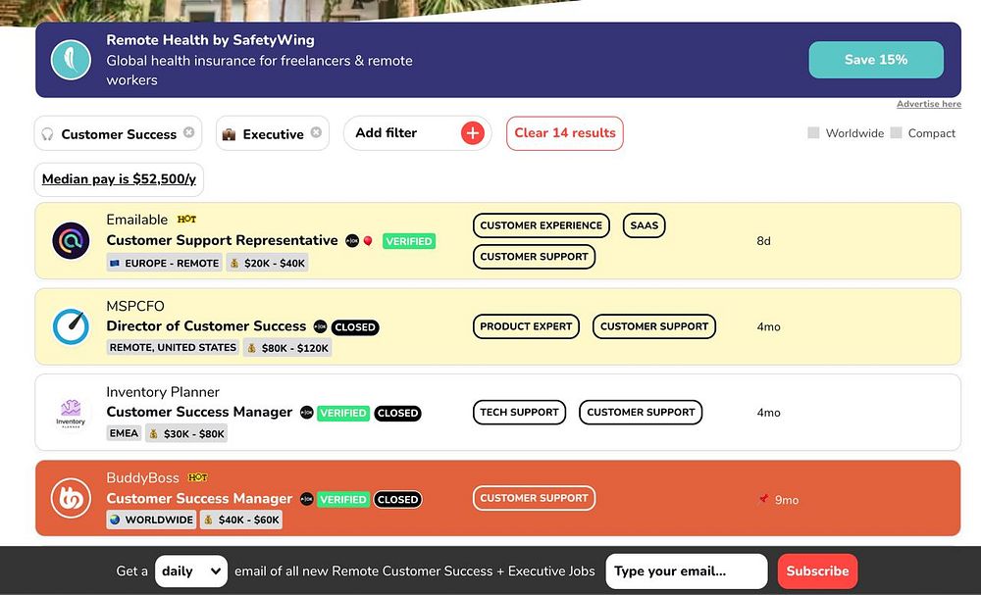Click the 8d posting age

(763, 241)
